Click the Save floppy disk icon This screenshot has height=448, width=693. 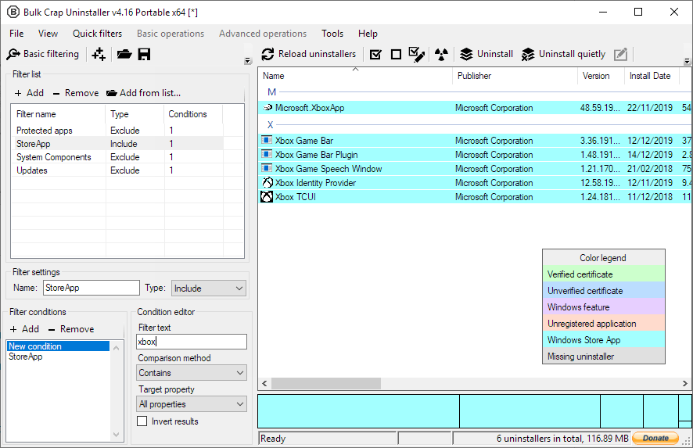144,55
